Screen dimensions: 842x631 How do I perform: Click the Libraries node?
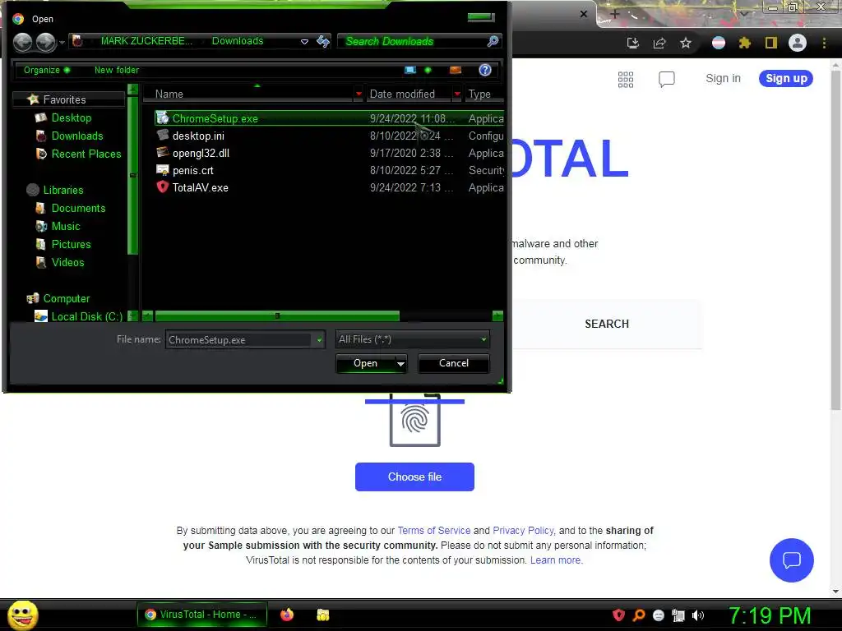[62, 190]
